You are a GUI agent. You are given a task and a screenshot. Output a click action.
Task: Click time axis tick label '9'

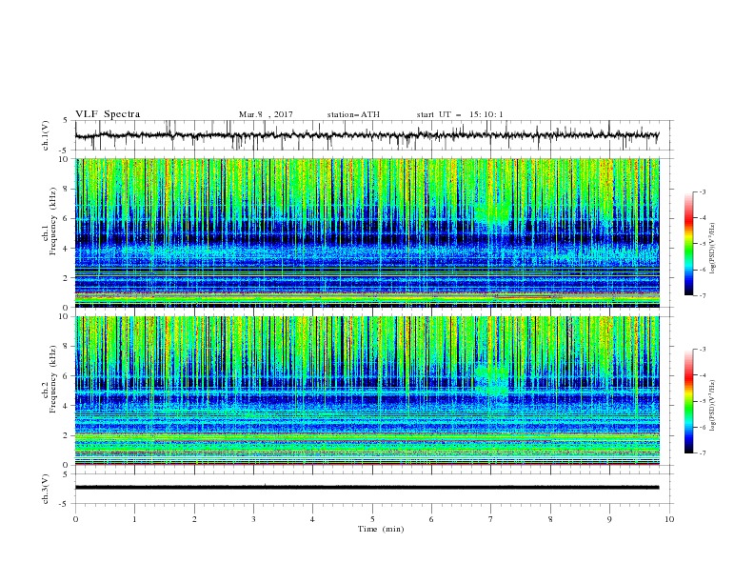pyautogui.click(x=609, y=519)
